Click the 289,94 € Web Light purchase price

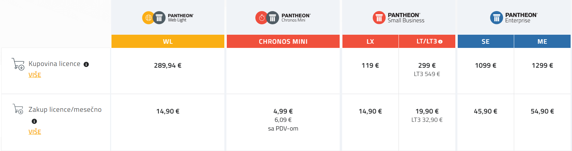pyautogui.click(x=168, y=66)
